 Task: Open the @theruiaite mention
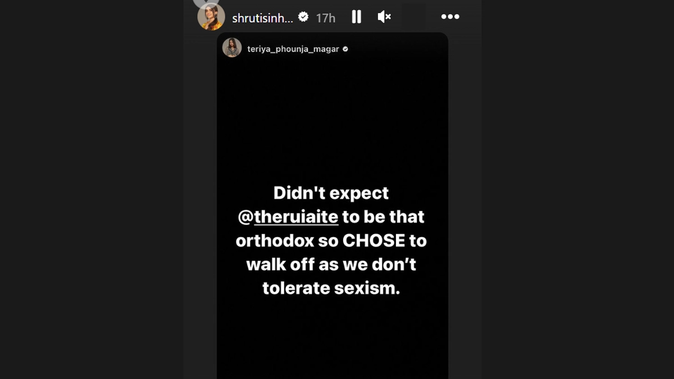[295, 217]
